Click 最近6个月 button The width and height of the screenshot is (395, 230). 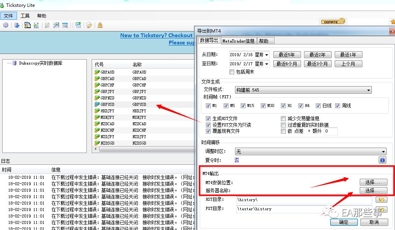(287, 64)
